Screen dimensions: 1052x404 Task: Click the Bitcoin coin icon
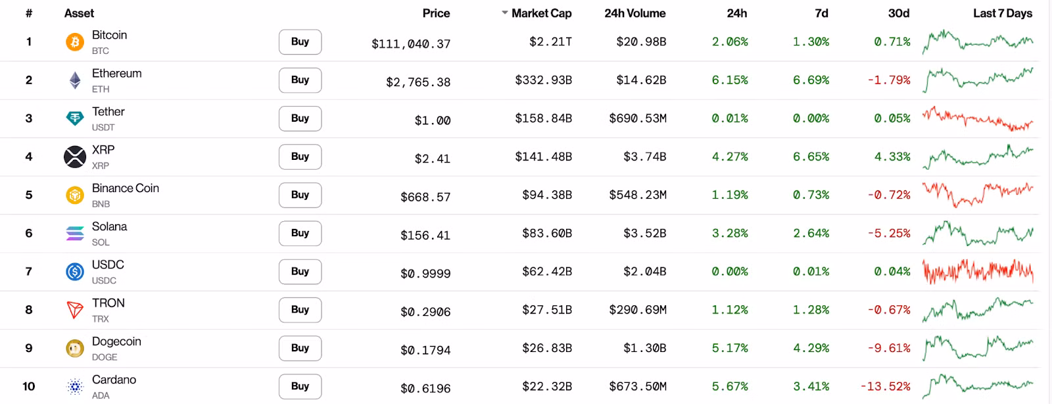tap(75, 42)
